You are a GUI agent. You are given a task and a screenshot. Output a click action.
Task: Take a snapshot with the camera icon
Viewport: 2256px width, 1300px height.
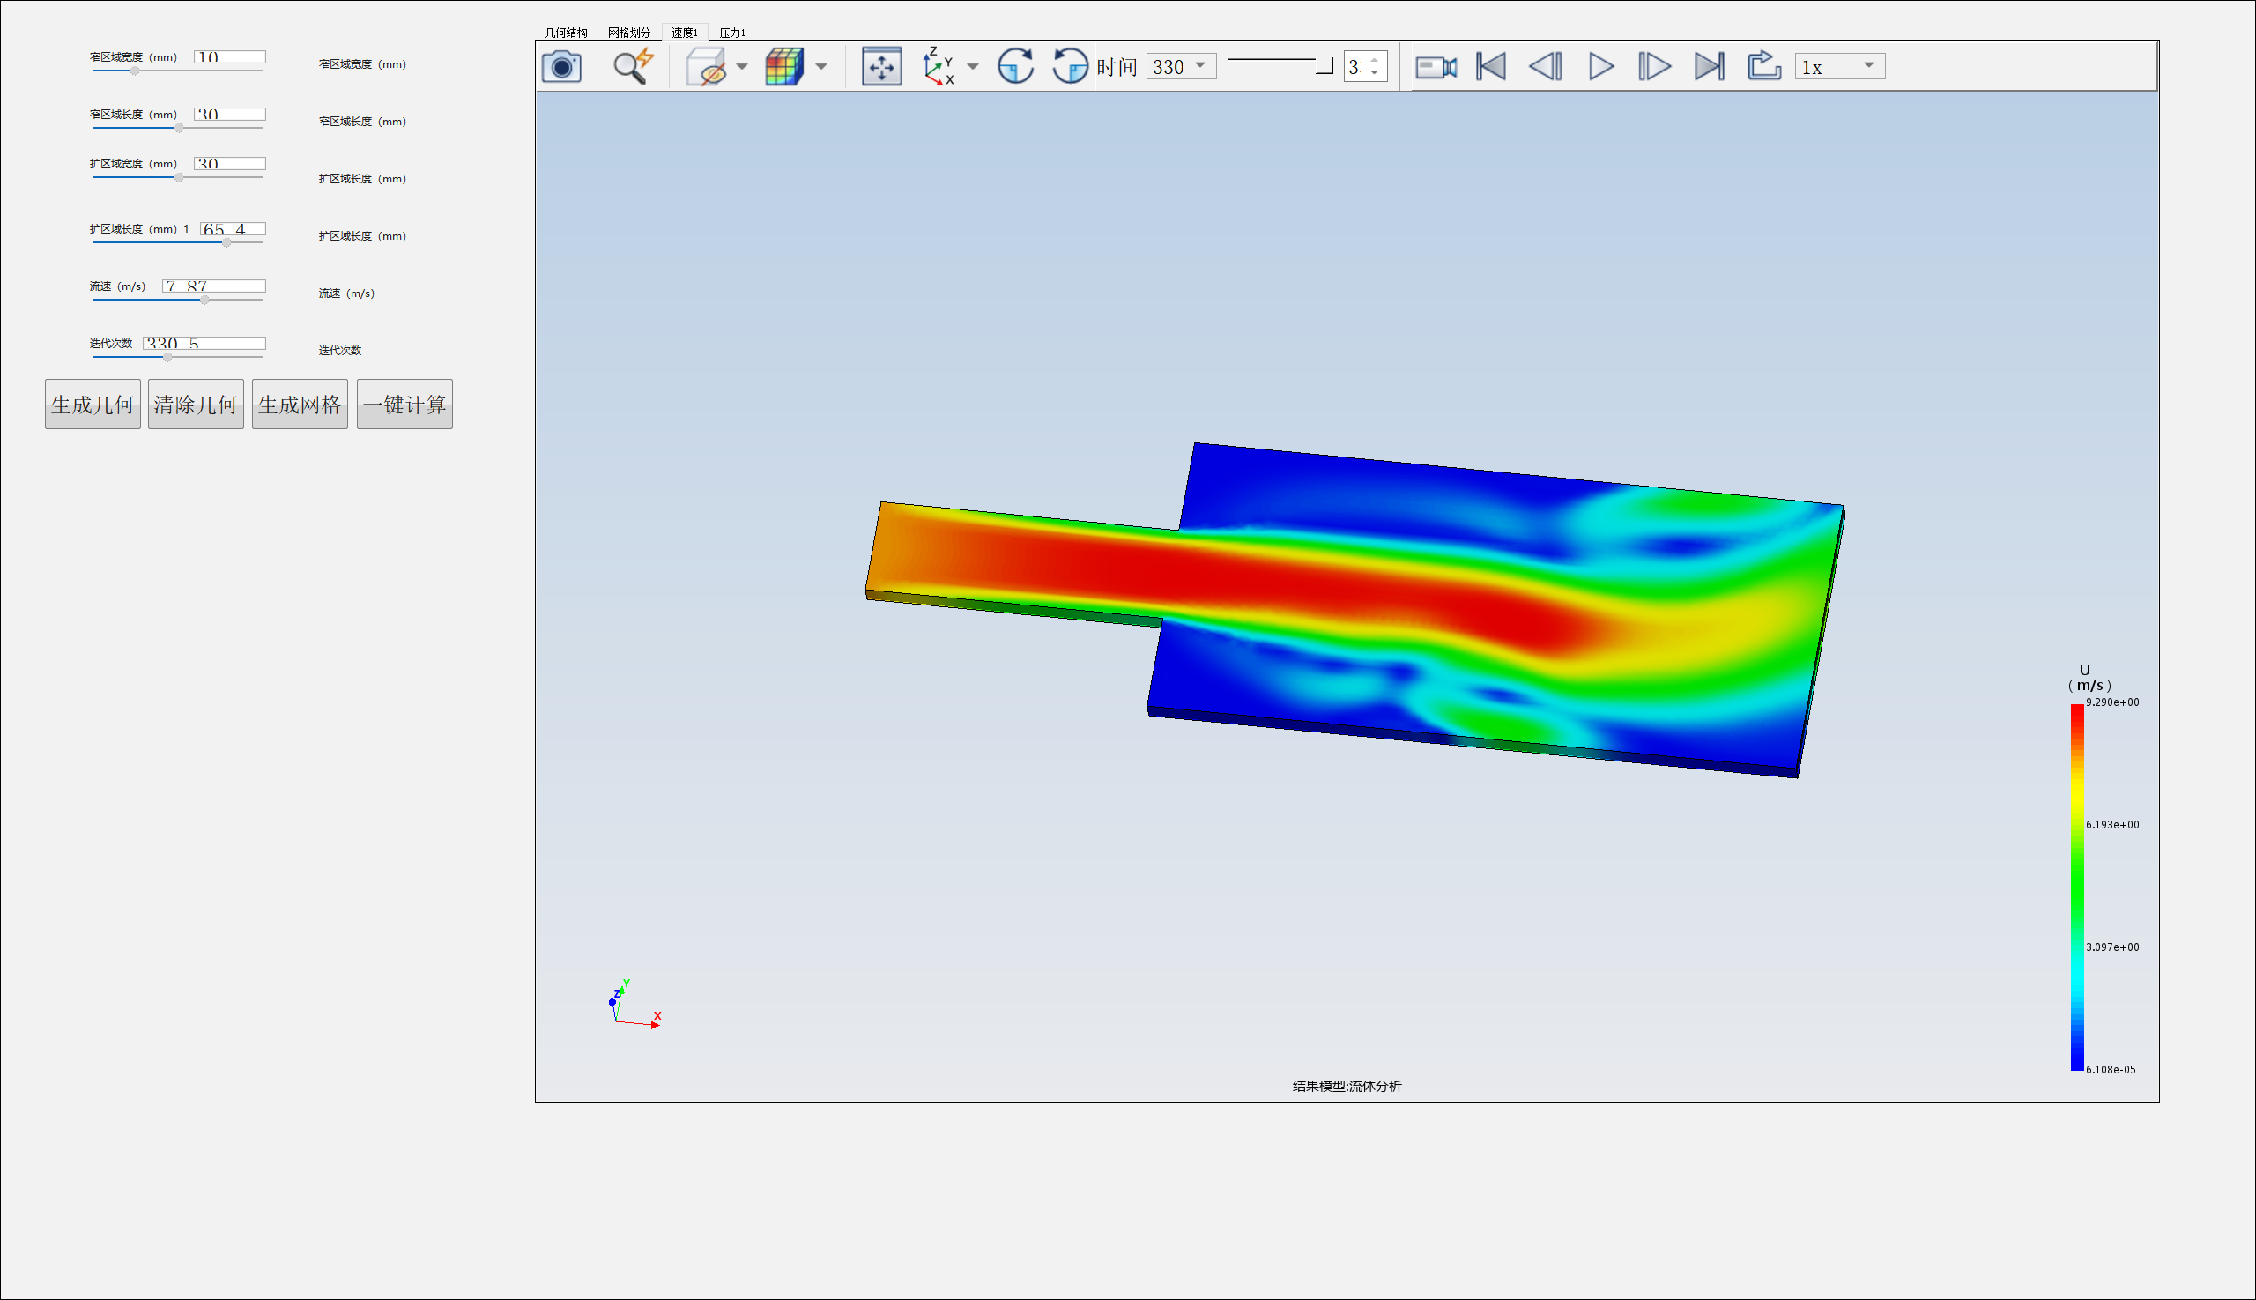(x=561, y=67)
